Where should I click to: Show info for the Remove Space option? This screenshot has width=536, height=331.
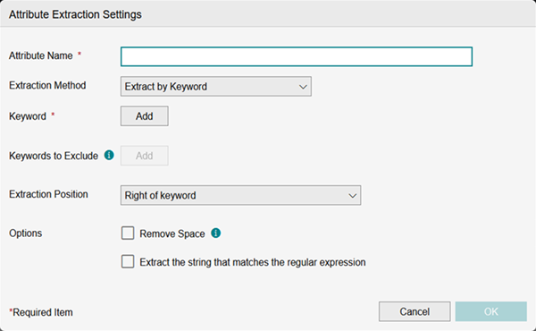[215, 233]
